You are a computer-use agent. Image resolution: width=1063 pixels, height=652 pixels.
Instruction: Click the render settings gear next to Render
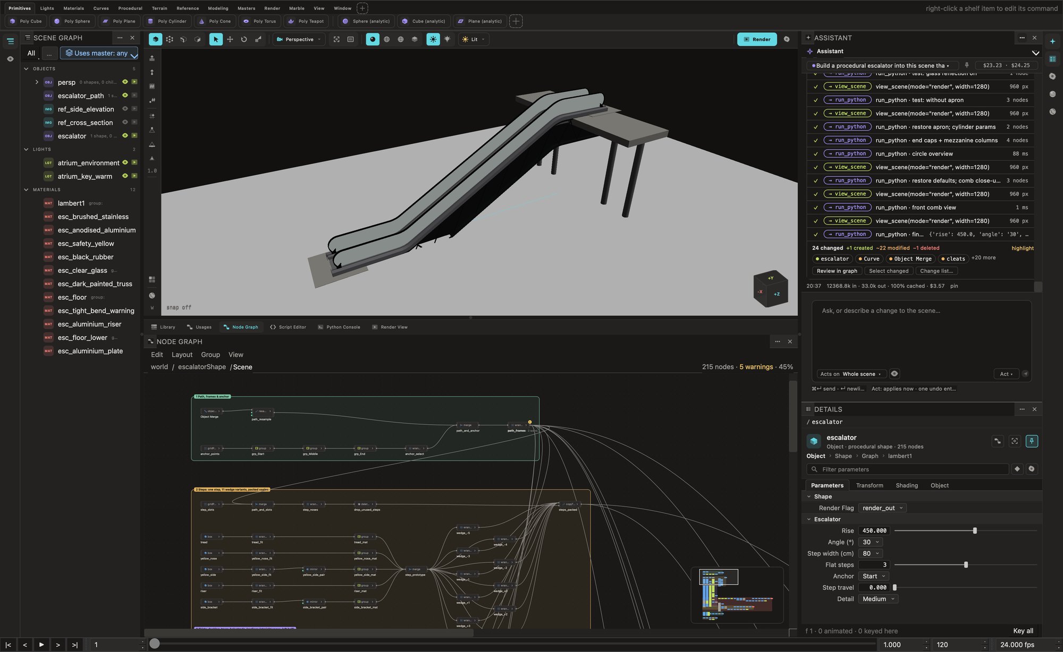tap(787, 39)
